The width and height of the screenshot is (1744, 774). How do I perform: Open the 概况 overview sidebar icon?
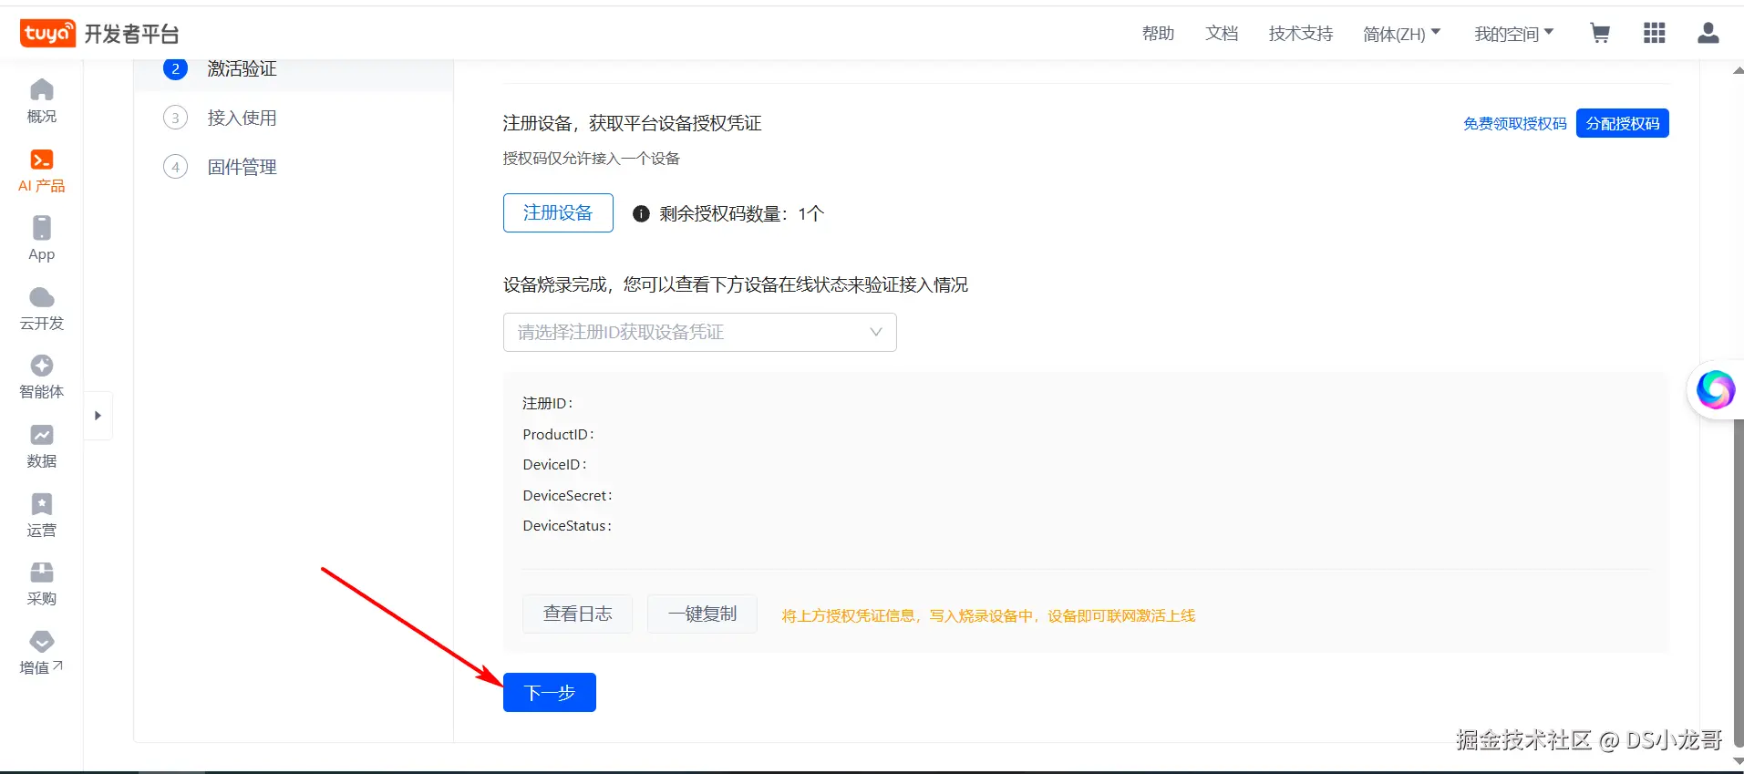42,101
